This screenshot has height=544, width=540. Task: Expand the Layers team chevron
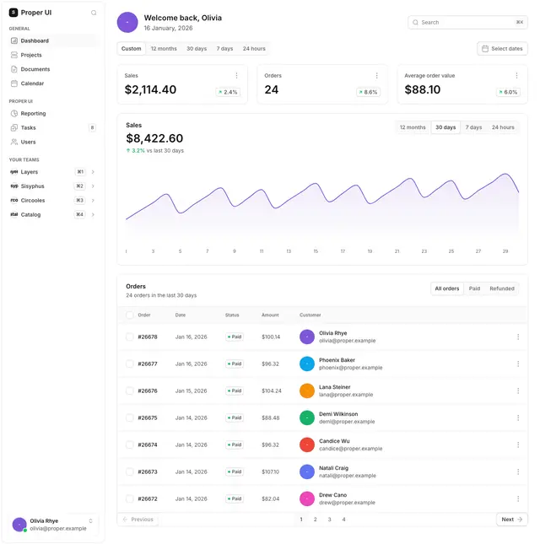tap(93, 172)
